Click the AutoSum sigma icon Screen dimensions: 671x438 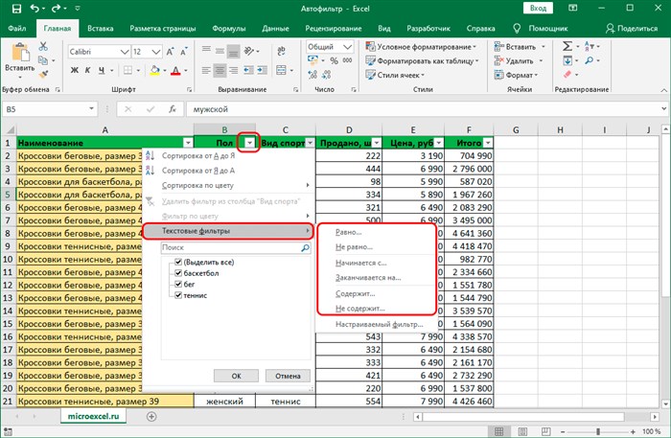[x=567, y=46]
